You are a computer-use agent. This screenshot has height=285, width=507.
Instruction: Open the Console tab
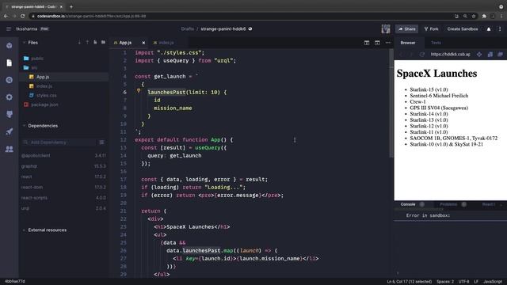pyautogui.click(x=408, y=204)
